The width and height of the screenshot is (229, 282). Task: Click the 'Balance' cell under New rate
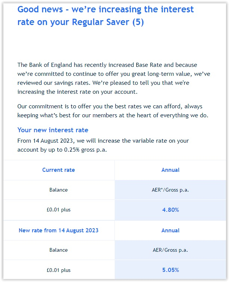(x=59, y=250)
